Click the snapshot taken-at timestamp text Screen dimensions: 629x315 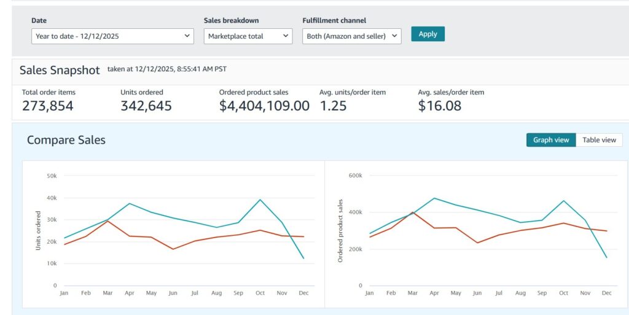(166, 69)
